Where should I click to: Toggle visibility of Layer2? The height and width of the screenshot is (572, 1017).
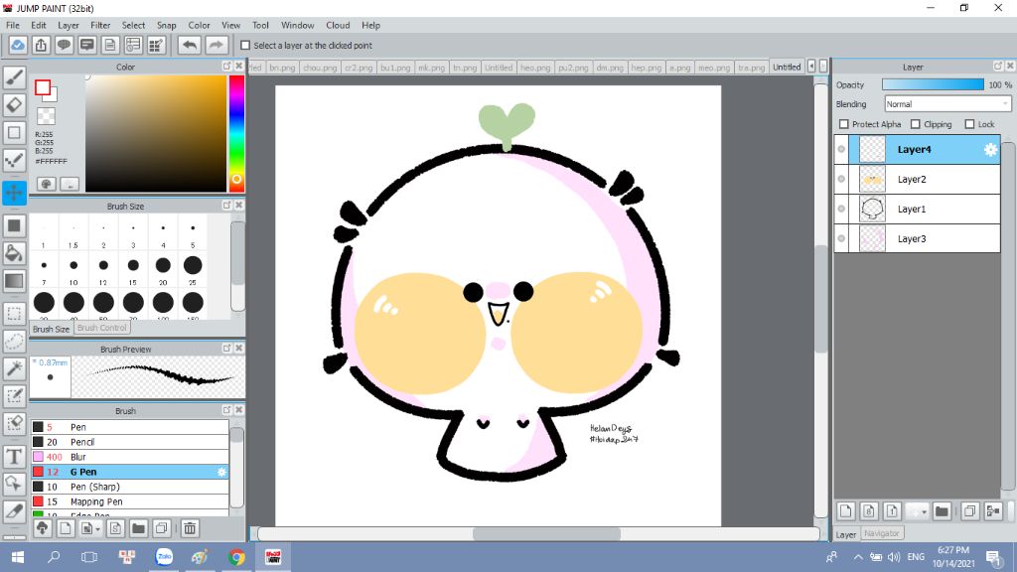pos(841,179)
